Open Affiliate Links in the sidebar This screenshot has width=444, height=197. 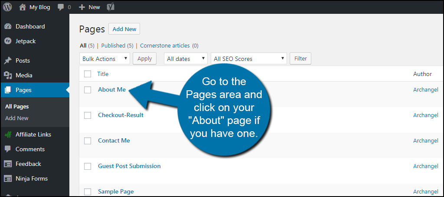pyautogui.click(x=33, y=135)
